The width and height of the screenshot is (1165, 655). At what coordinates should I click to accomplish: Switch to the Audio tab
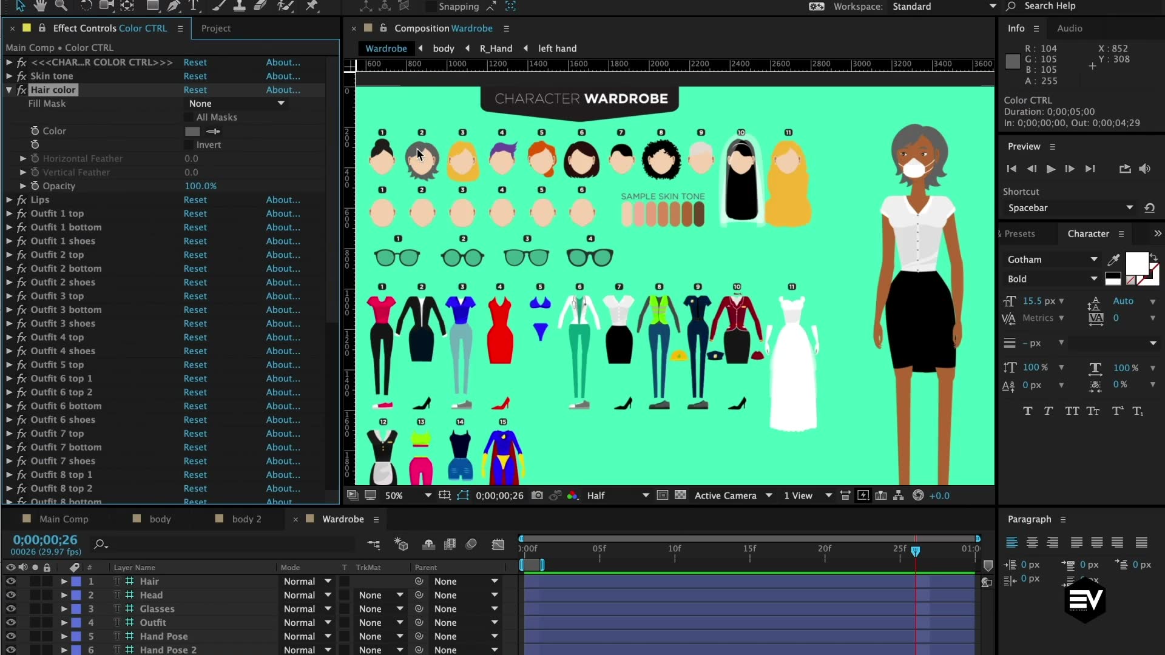1069,29
